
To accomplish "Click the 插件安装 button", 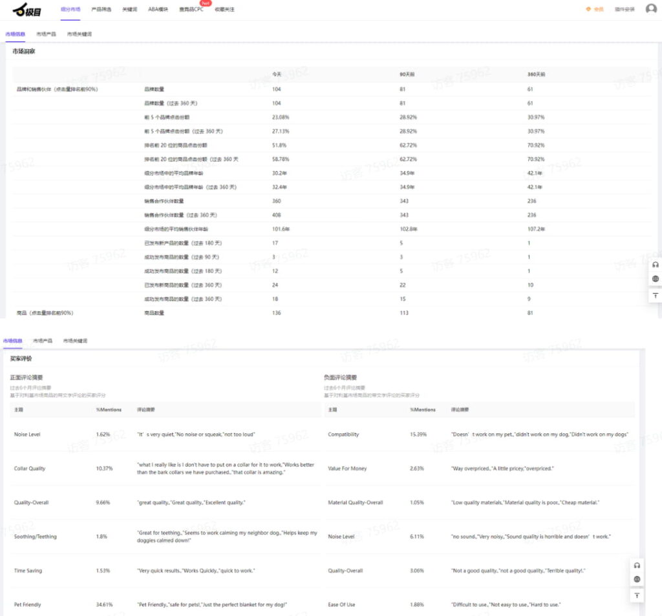I will tap(625, 10).
